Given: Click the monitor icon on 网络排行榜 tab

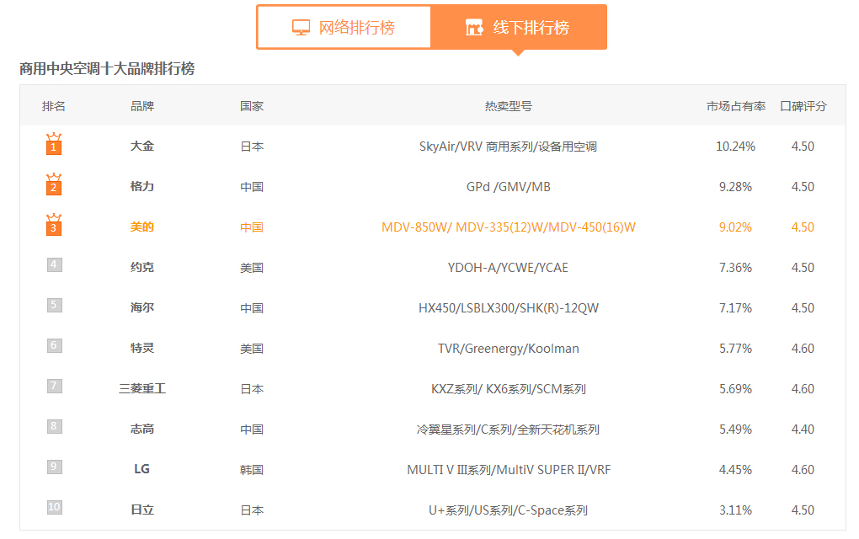Looking at the screenshot, I should point(301,27).
